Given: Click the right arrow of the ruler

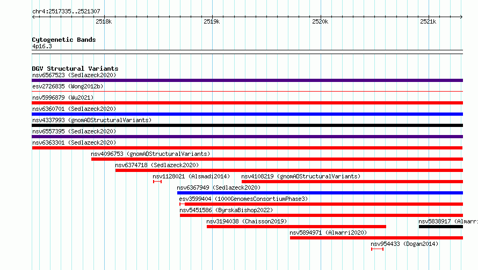Looking at the screenshot, I should coord(461,17).
